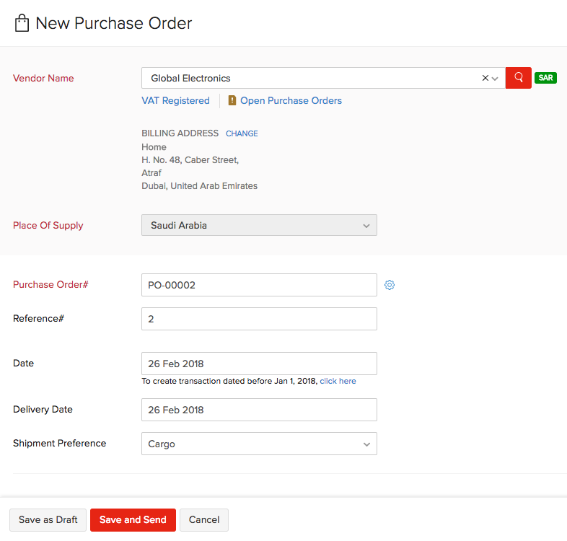Screen dimensions: 567x541
Task: Click the Save and Send button
Action: point(133,519)
